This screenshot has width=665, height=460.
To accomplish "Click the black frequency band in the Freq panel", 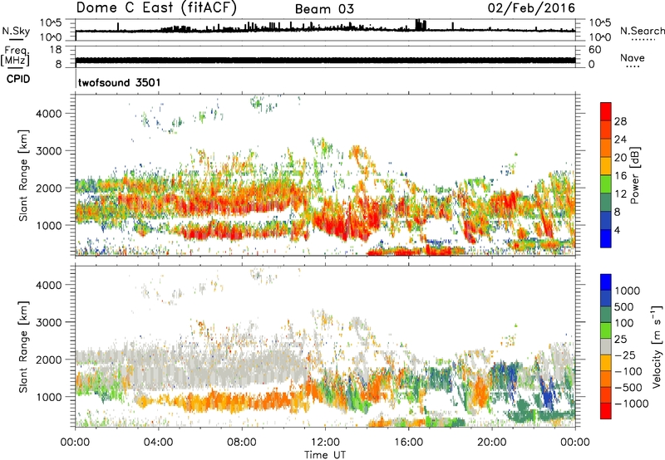I will click(x=325, y=60).
